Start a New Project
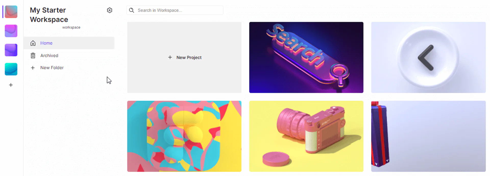Viewport: 490px width, 176px height. [184, 57]
